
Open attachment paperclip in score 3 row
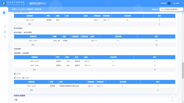tap(122, 86)
